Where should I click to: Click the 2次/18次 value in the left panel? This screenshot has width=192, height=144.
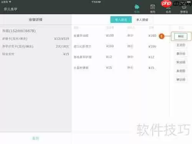click(x=62, y=46)
